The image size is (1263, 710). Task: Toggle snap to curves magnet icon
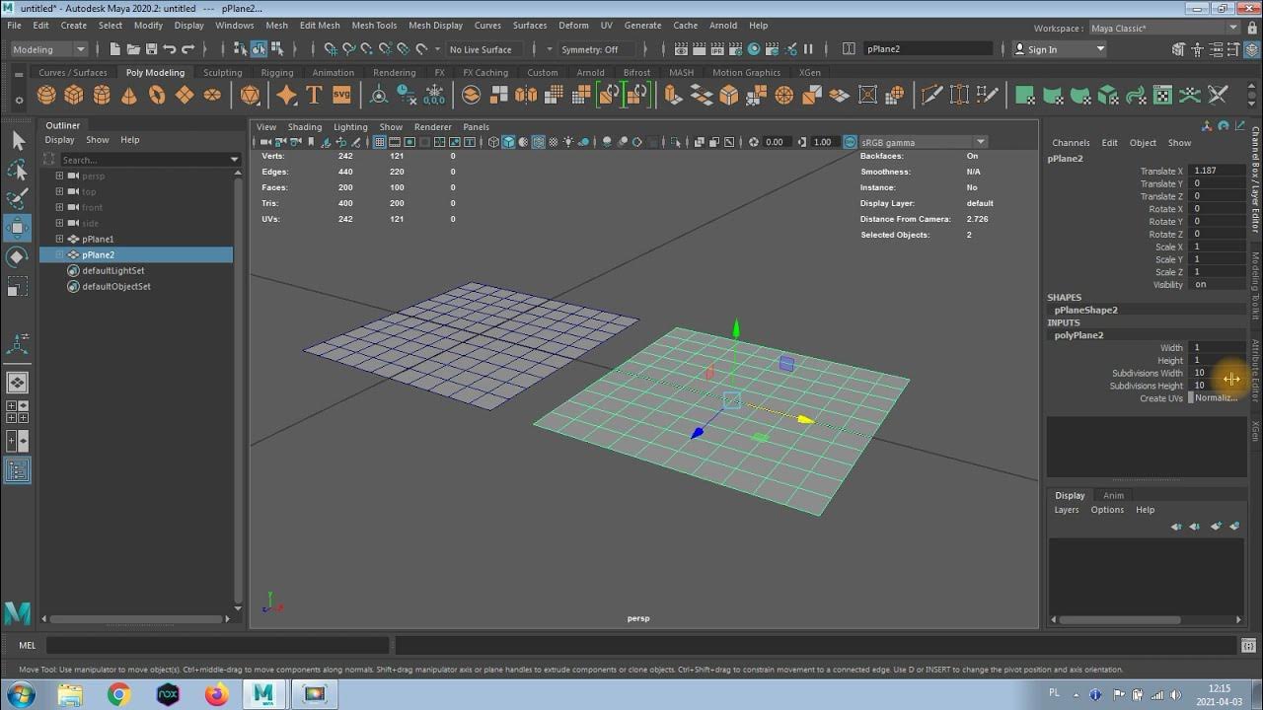(x=348, y=48)
